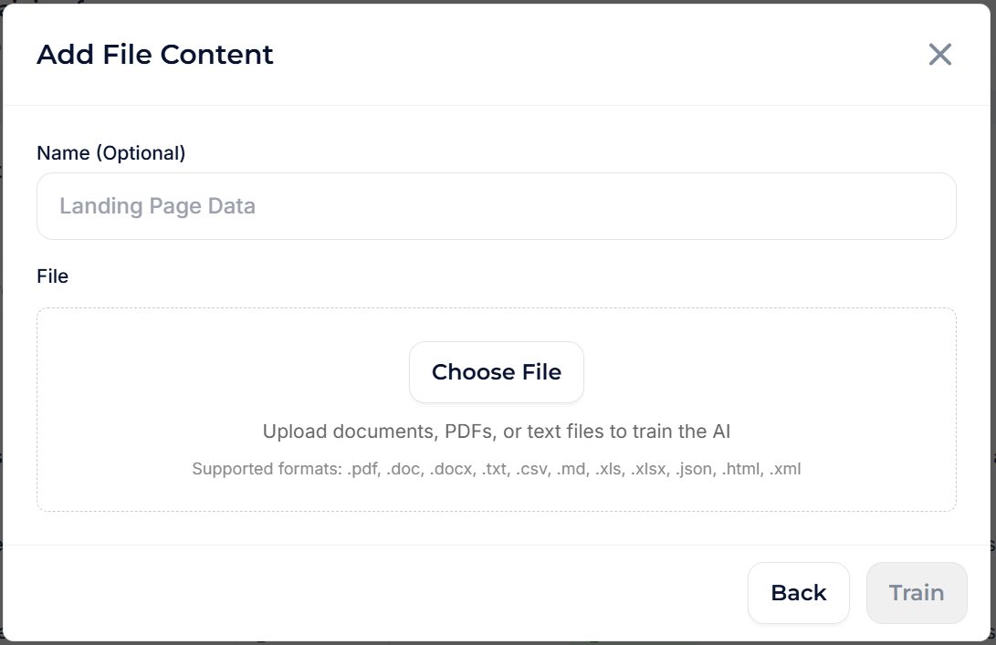Click inside the name text box

coord(548,206)
